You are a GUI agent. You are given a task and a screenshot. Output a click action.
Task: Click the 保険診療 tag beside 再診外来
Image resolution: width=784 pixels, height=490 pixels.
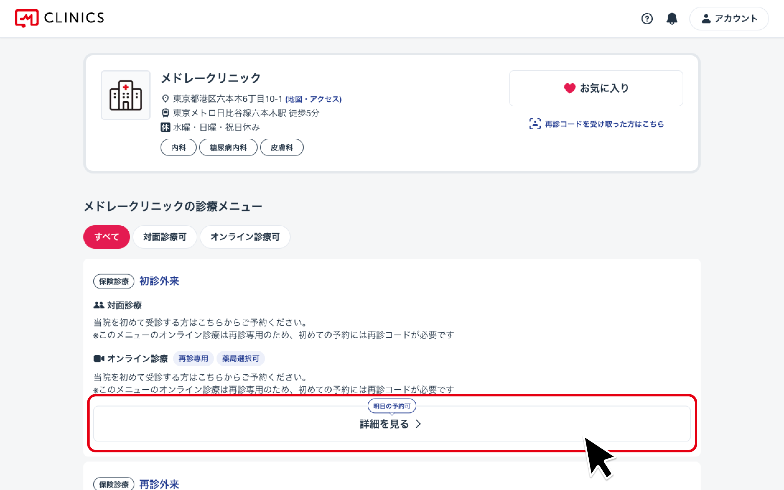tap(114, 484)
